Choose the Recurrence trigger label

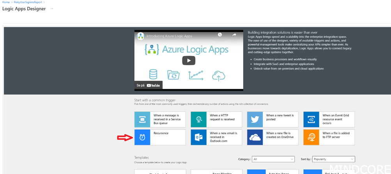[161, 133]
